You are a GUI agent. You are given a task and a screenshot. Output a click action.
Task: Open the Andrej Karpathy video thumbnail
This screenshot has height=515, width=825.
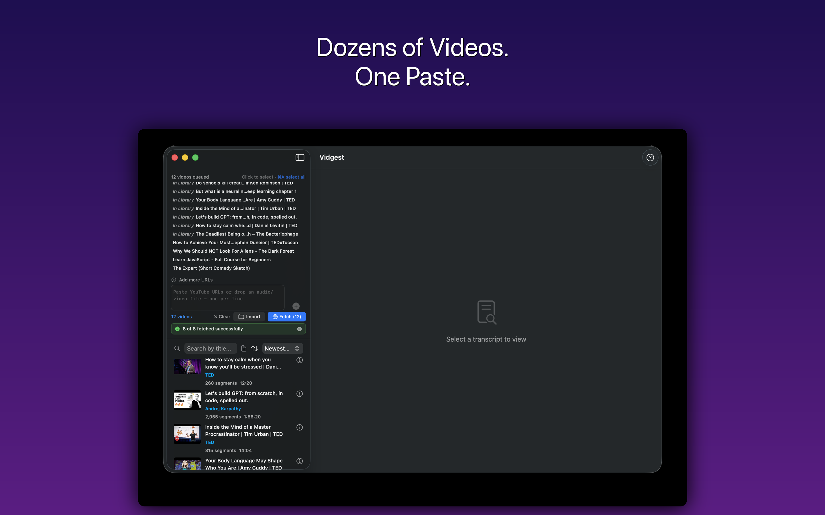coord(187,400)
